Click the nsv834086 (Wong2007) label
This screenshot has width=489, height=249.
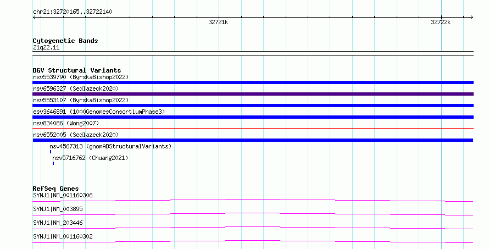coord(66,123)
